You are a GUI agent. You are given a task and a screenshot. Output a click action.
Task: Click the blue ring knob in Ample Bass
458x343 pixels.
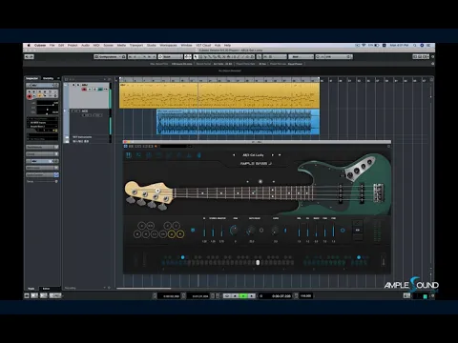click(x=234, y=230)
